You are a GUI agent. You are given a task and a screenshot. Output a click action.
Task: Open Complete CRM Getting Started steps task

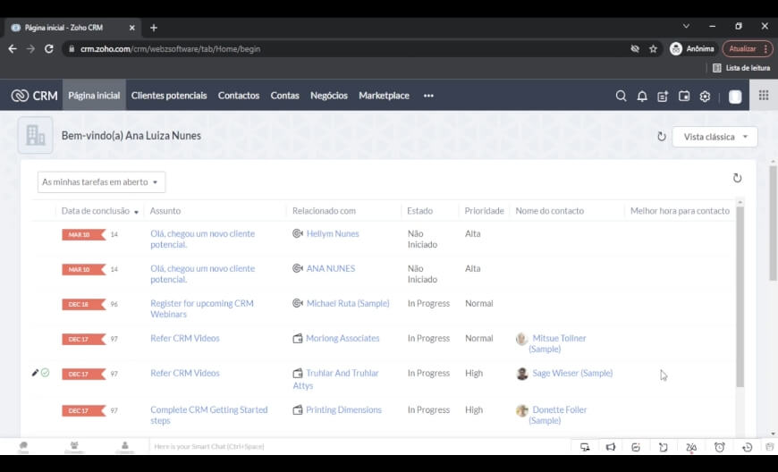pos(208,415)
